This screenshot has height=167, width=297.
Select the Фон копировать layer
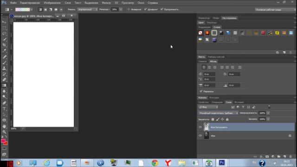point(246,127)
